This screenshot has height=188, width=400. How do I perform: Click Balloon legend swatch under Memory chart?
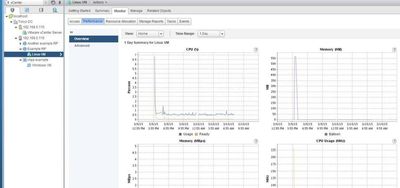(x=326, y=134)
